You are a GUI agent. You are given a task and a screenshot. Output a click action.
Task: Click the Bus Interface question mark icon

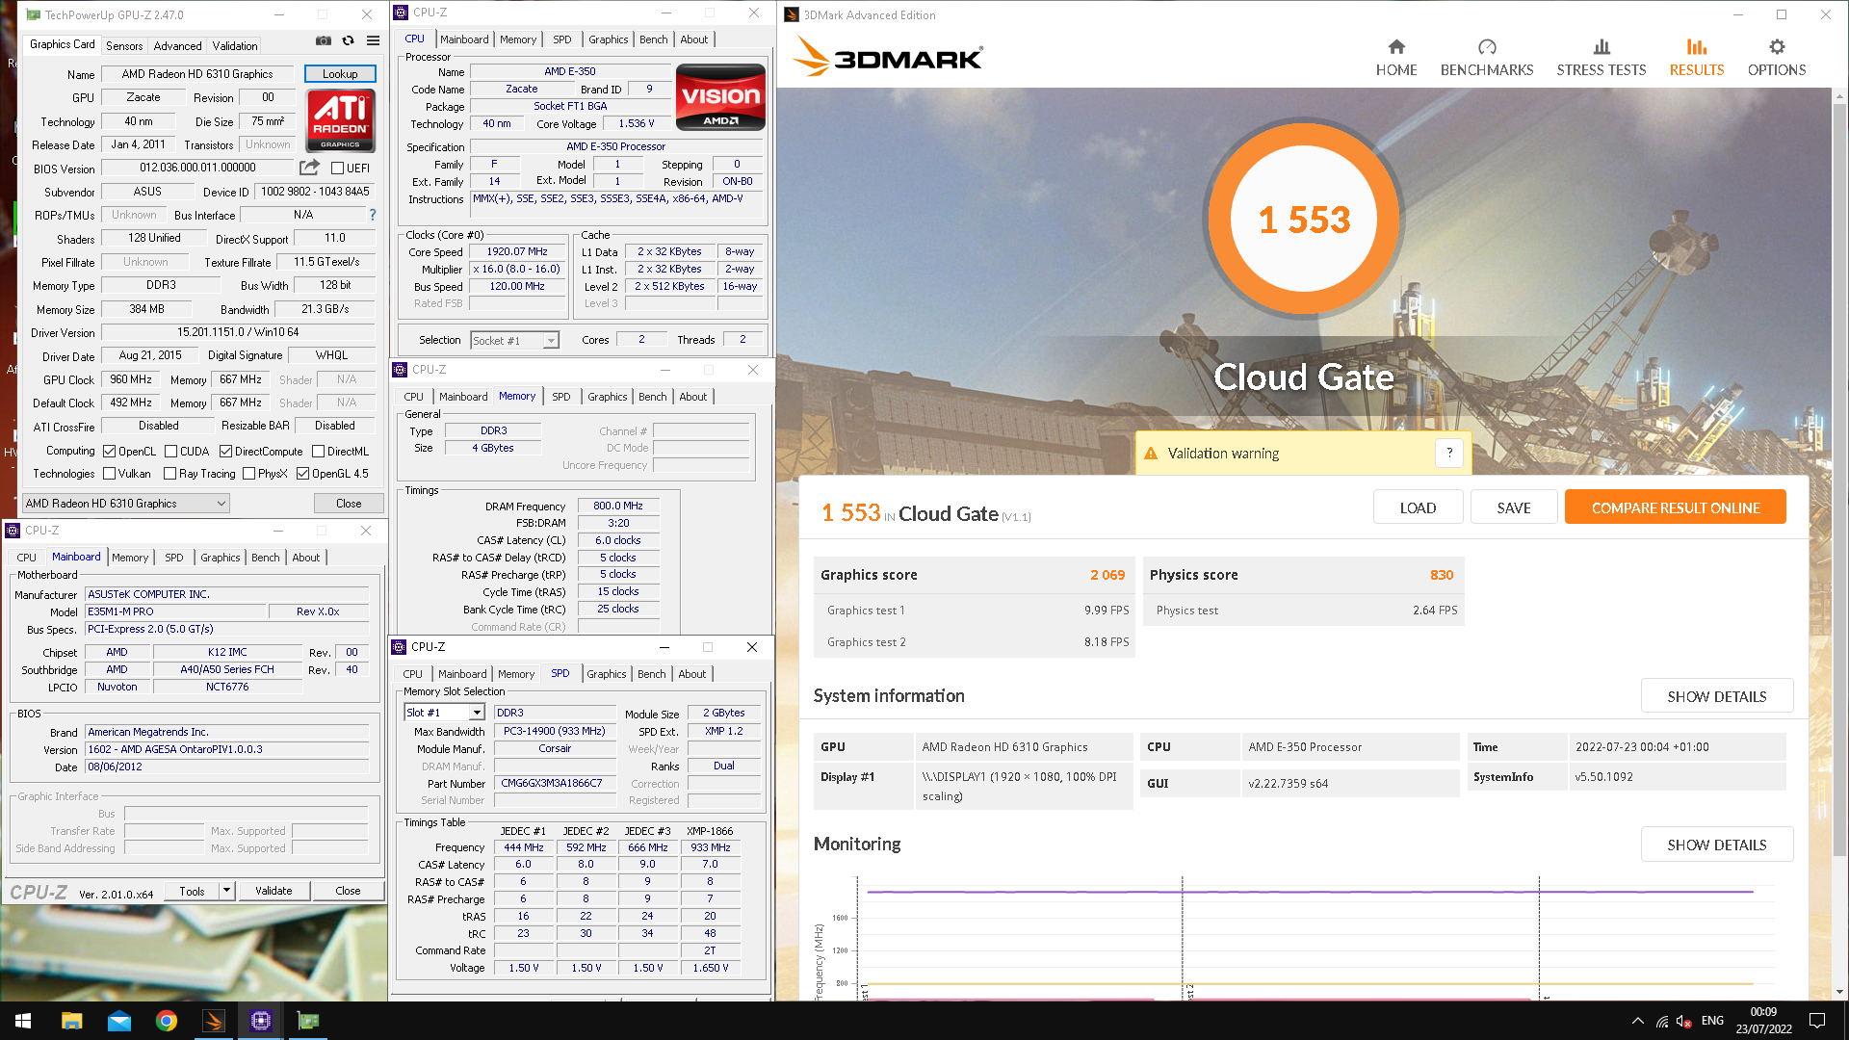[x=373, y=215]
